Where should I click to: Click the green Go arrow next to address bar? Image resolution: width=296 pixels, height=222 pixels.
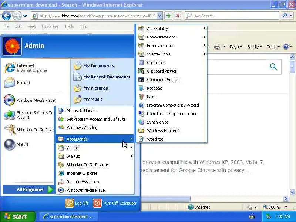pos(168,16)
